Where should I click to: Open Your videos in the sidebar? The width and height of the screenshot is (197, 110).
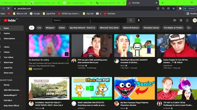pos(12,57)
